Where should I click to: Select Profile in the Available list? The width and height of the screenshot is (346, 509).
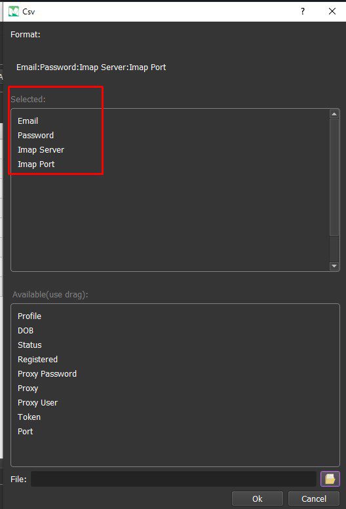[x=29, y=316]
